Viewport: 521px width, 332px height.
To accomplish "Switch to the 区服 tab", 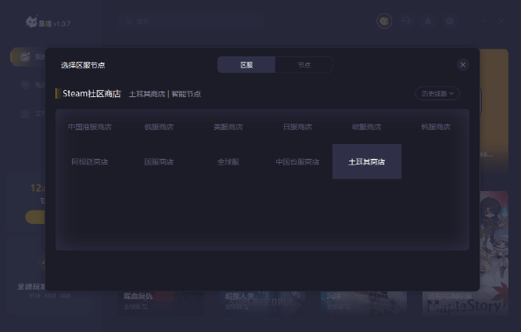I will [246, 64].
